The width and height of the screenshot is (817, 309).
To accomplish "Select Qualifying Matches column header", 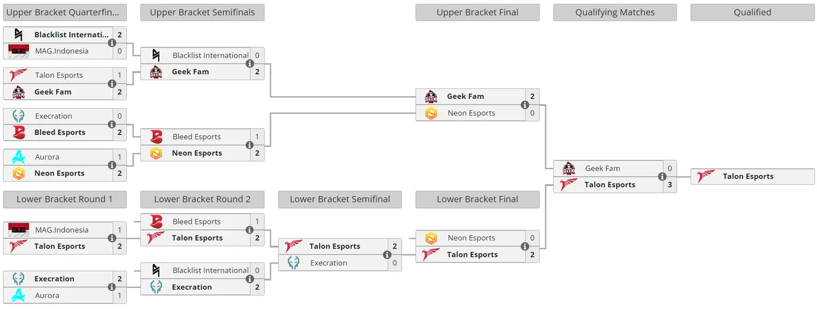I will pos(615,13).
